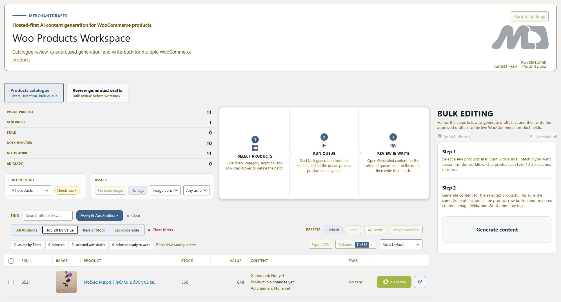Click the green Generate button for SKU 6521
Image resolution: width=561 pixels, height=302 pixels.
click(394, 282)
